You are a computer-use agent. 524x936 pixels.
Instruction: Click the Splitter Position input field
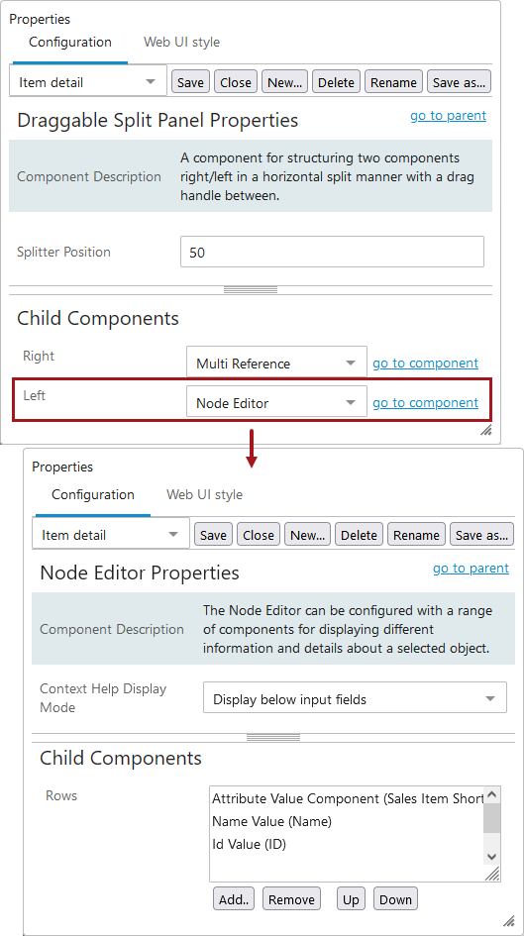pos(332,252)
